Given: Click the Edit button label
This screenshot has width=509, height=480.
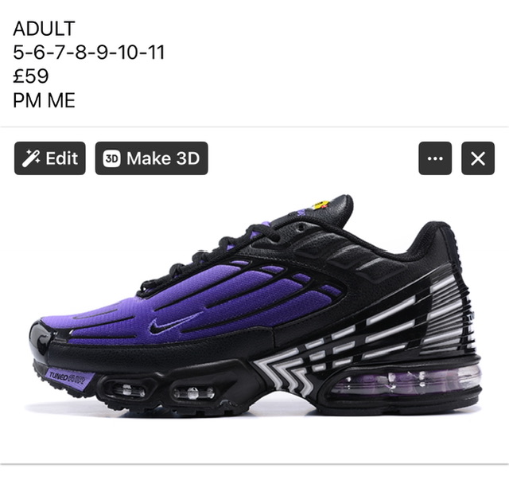Looking at the screenshot, I should pyautogui.click(x=62, y=158).
